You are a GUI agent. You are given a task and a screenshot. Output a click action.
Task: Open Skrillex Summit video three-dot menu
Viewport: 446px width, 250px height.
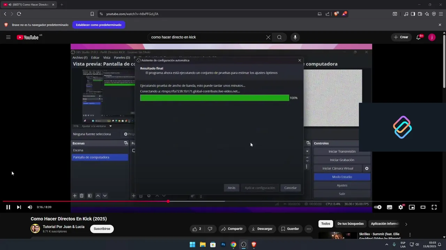pyautogui.click(x=410, y=235)
